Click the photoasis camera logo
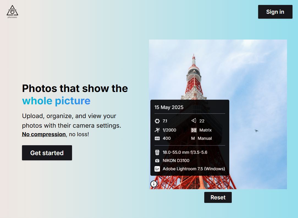 tap(12, 11)
